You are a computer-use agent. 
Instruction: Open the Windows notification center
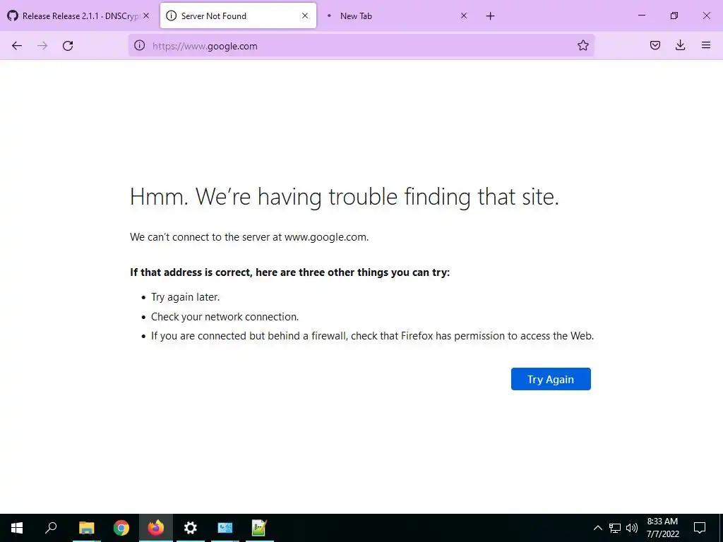[x=700, y=528]
